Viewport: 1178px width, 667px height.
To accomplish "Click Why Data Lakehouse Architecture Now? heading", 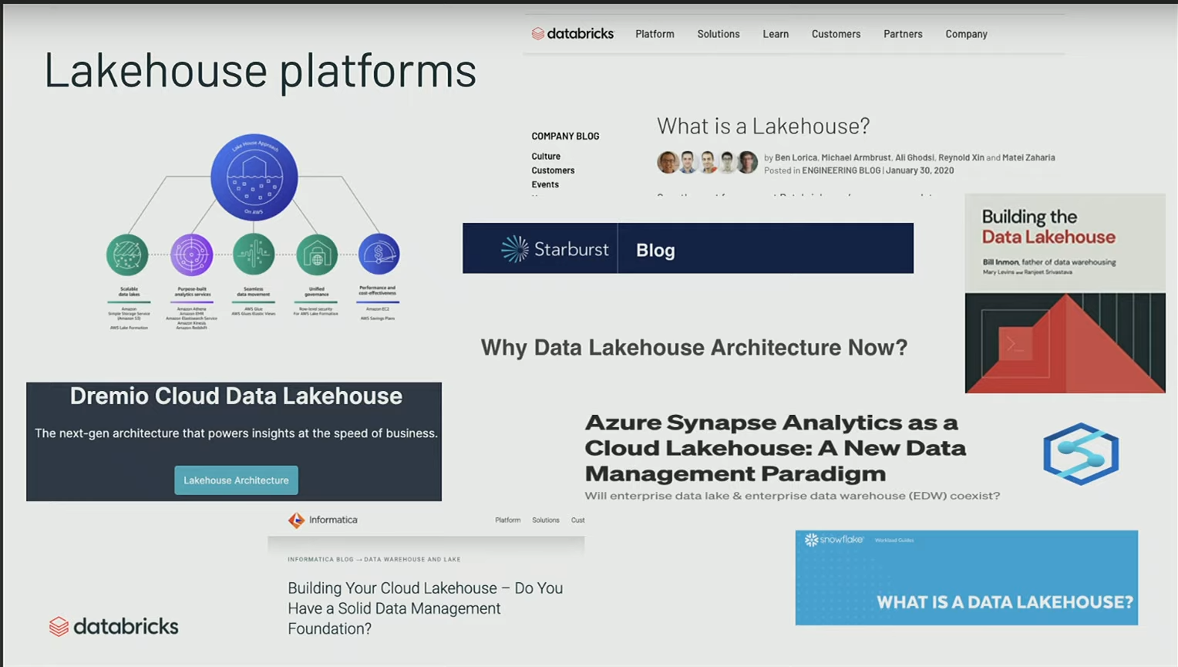I will (x=694, y=348).
